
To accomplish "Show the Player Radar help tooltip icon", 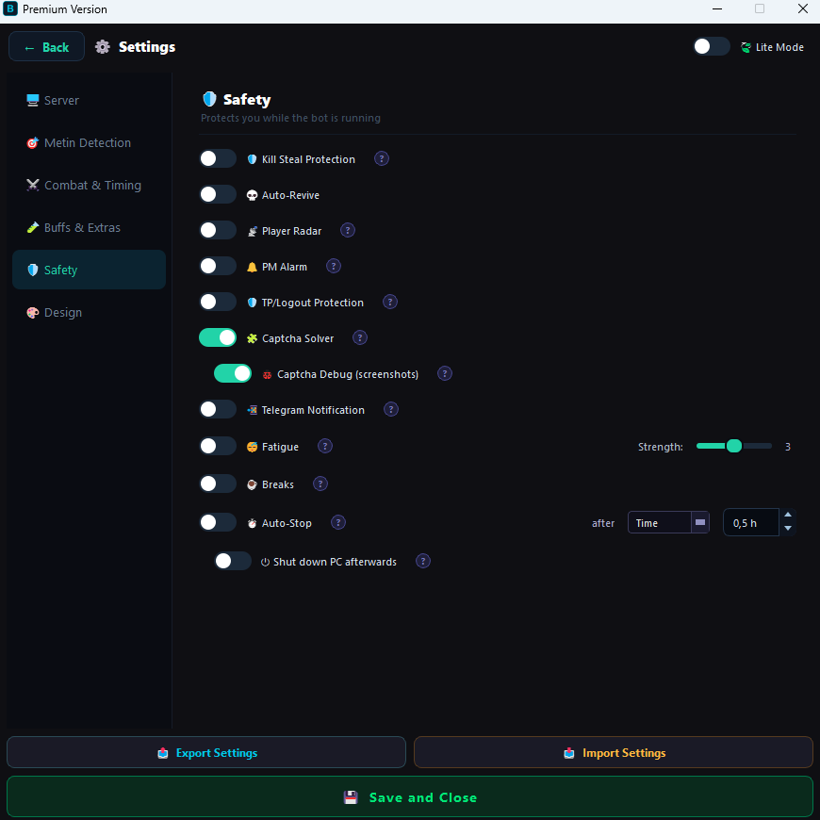I will point(347,231).
